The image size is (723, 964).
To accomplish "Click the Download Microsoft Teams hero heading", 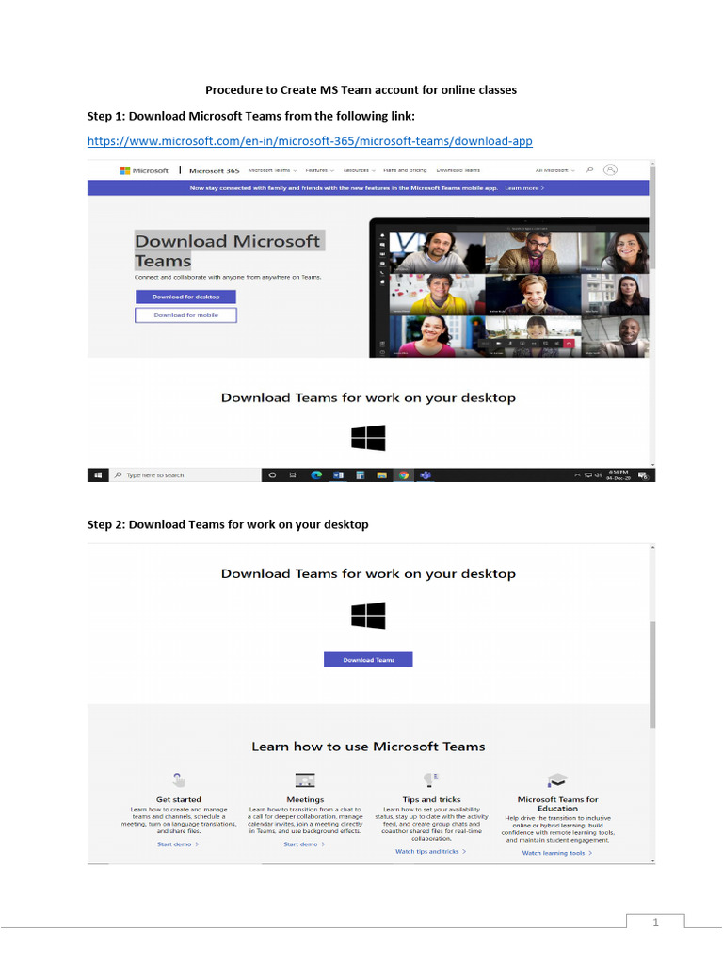I will 228,250.
